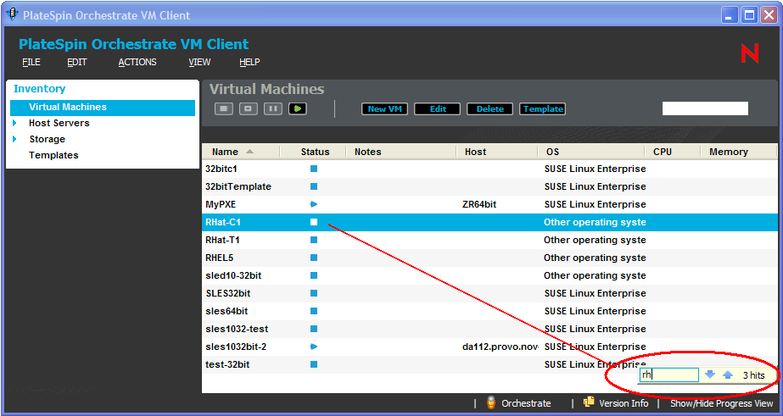Select the 32bitc1 virtual machine row
This screenshot has height=416, width=783.
[x=489, y=169]
